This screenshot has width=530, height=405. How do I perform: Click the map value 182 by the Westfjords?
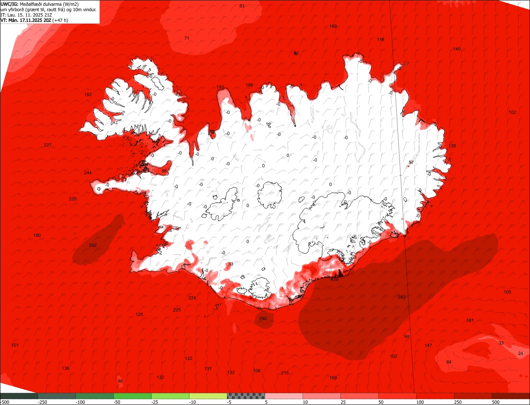[88, 95]
